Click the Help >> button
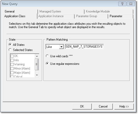The height and width of the screenshot is (114, 138). point(124,106)
